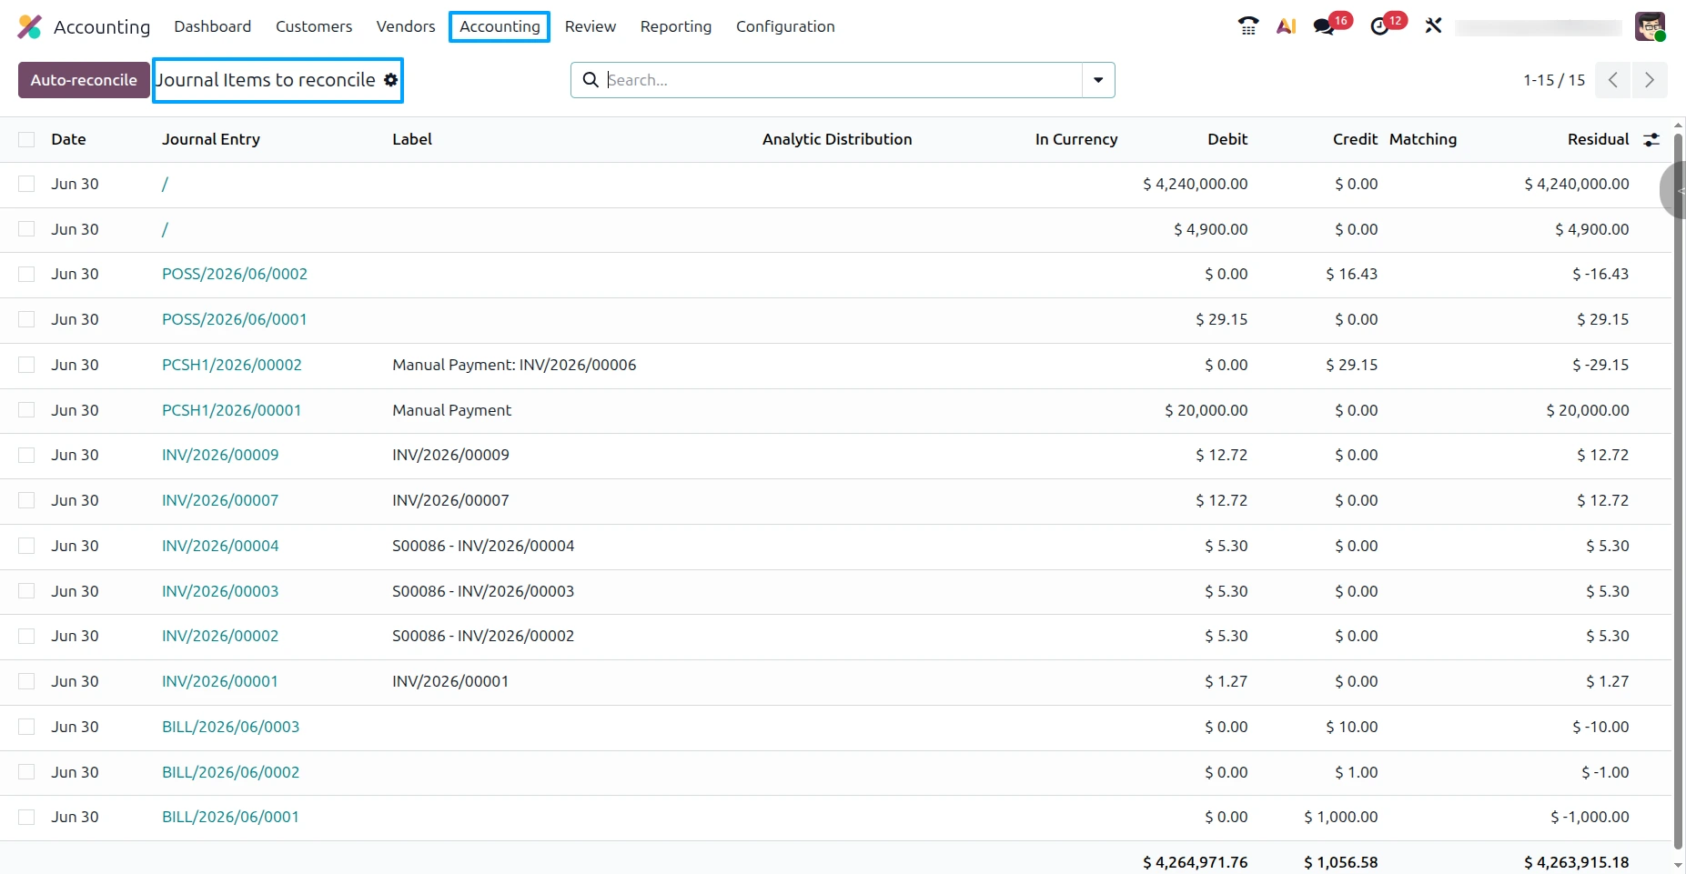The image size is (1686, 874).
Task: Sort by the Residual column header
Action: coord(1598,139)
